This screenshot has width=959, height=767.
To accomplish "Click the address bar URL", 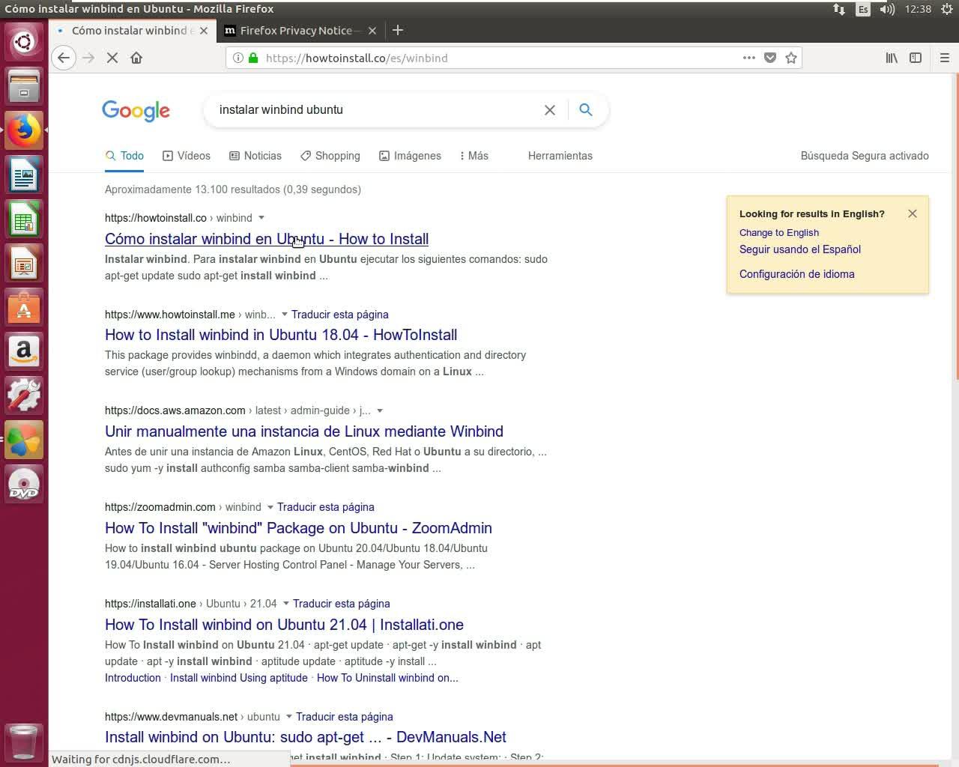I will [357, 58].
